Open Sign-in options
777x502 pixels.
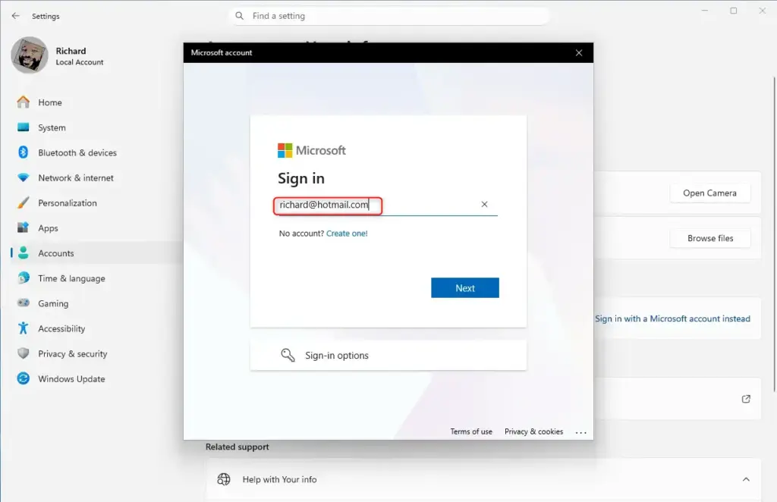[x=388, y=355]
